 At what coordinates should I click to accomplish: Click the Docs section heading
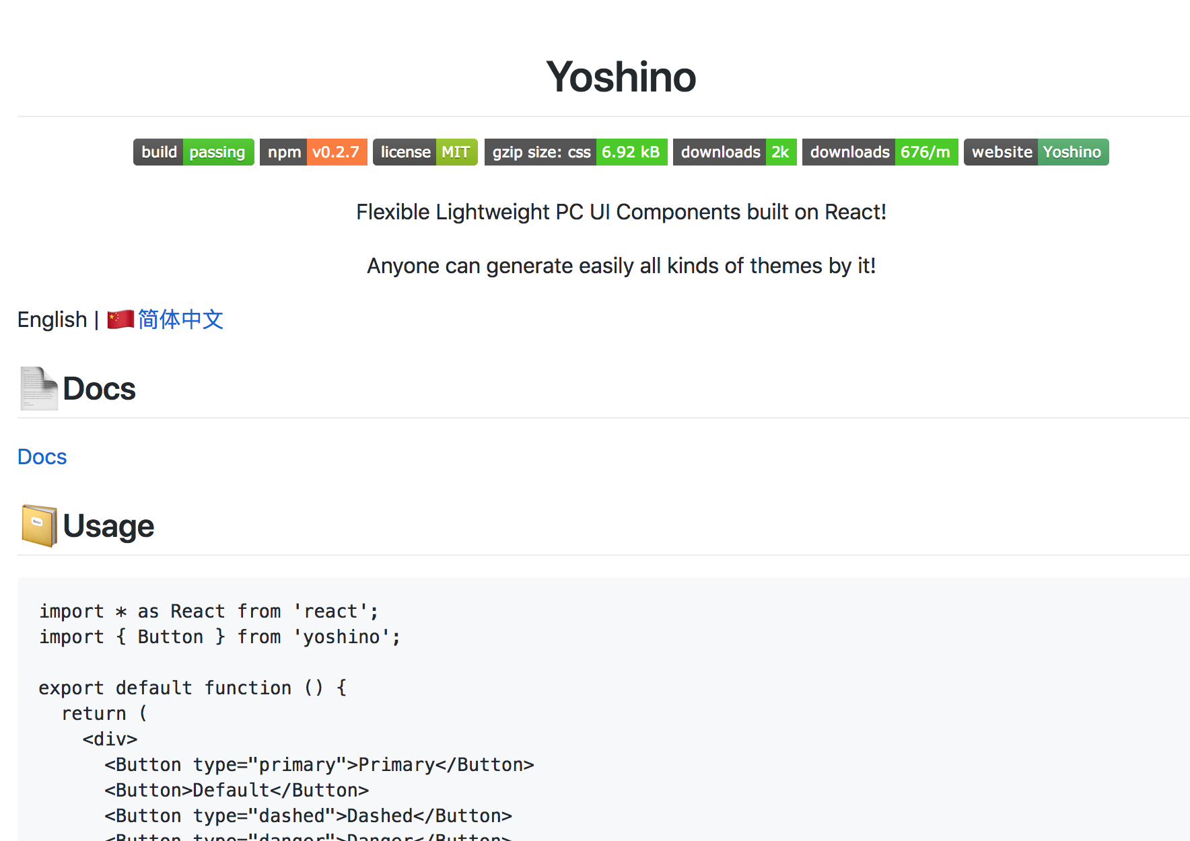99,388
